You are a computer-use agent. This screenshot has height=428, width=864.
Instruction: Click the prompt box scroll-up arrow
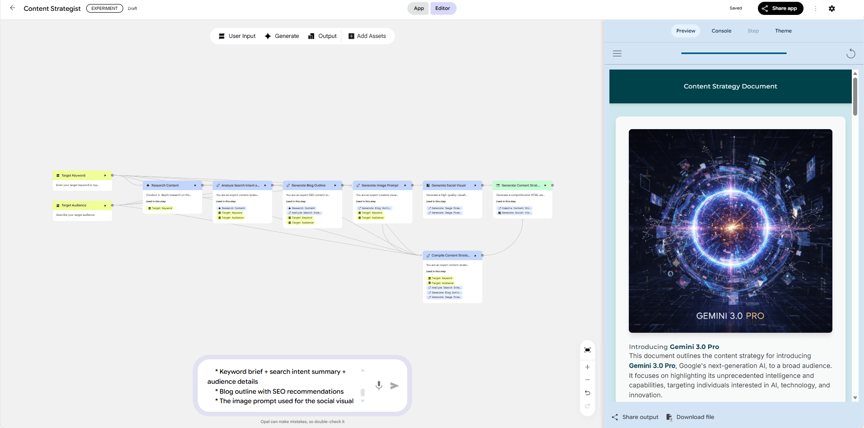(x=362, y=370)
